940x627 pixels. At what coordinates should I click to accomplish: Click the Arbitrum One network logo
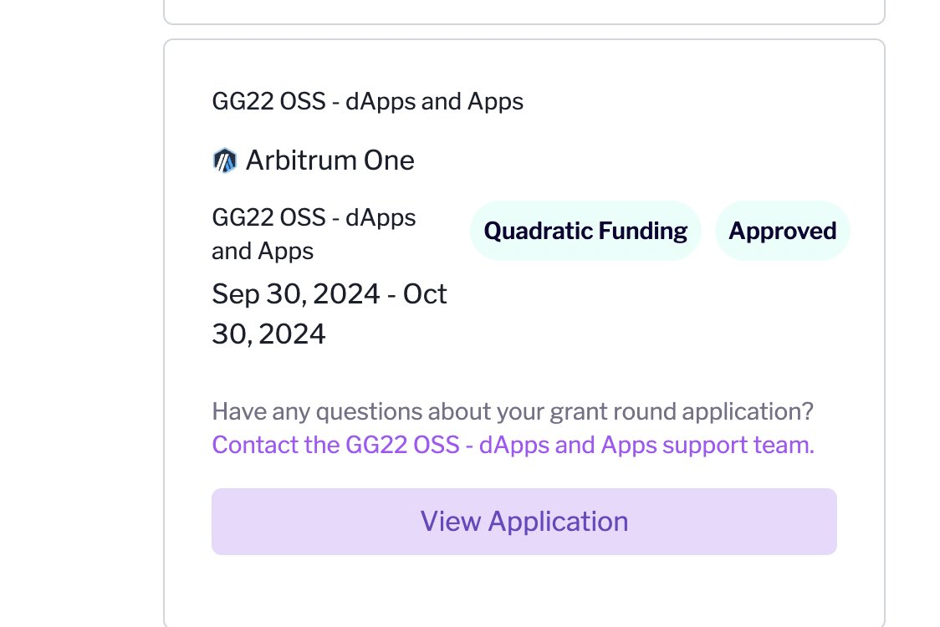pyautogui.click(x=225, y=161)
